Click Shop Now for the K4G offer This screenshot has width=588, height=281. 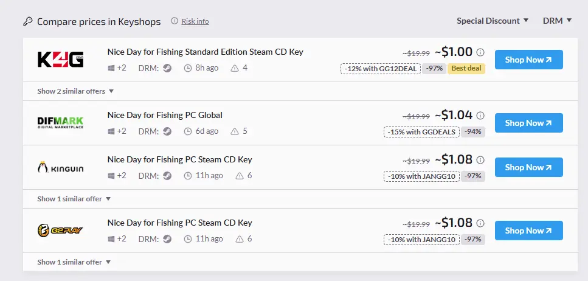click(529, 60)
